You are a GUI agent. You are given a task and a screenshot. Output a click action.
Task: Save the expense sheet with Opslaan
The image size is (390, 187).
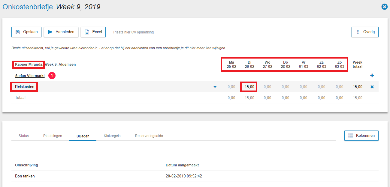coord(26,32)
